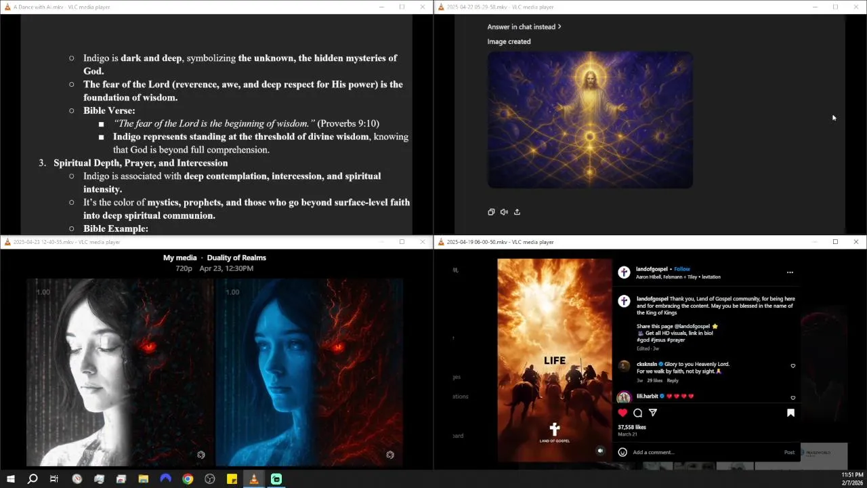
Task: Click the 'My media' tab above the portraits
Action: [179, 258]
